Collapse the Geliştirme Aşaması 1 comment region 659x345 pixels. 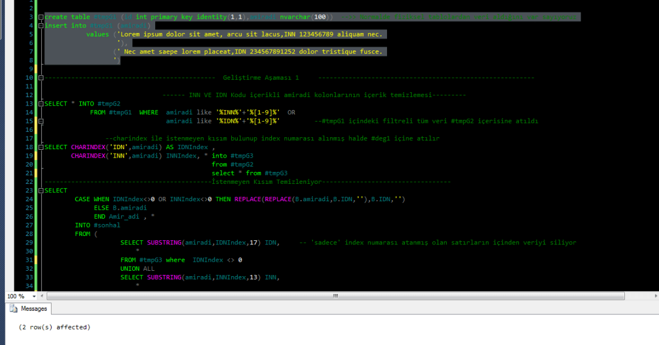click(40, 78)
